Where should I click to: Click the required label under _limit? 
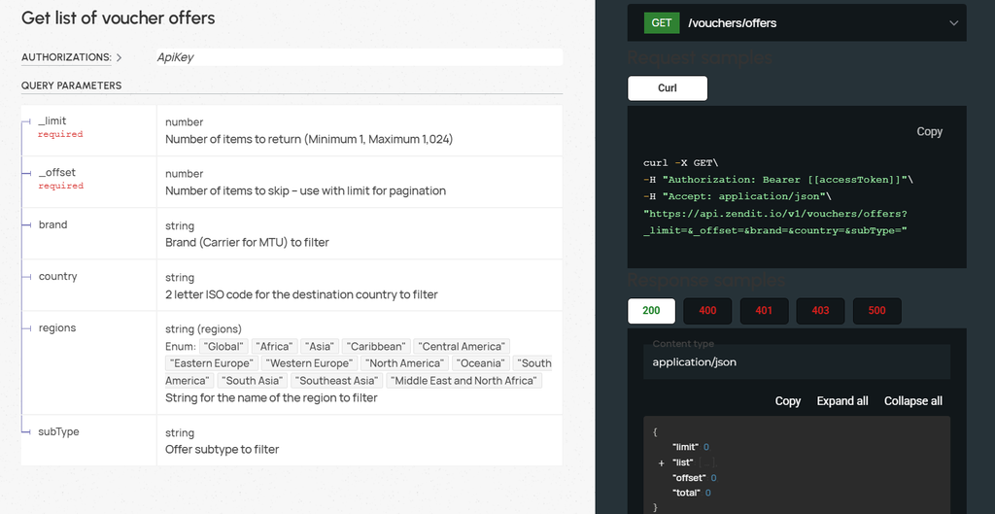click(x=60, y=134)
